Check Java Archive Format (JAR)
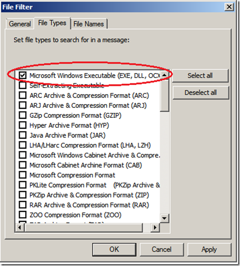Image resolution: width=240 pixels, height=266 pixels. (x=23, y=135)
